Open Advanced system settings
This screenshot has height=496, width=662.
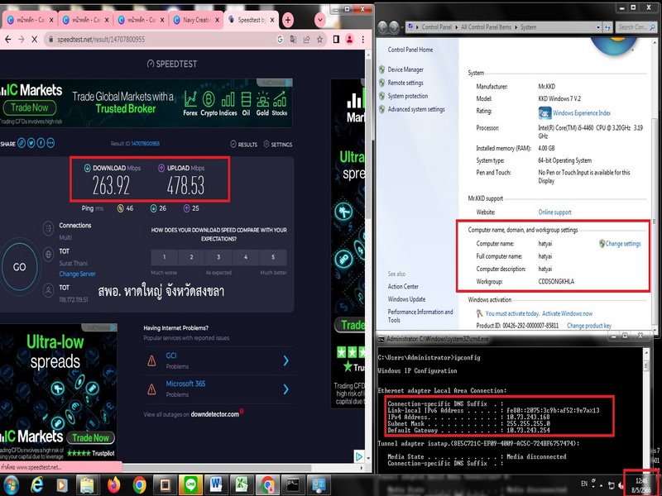click(x=416, y=109)
